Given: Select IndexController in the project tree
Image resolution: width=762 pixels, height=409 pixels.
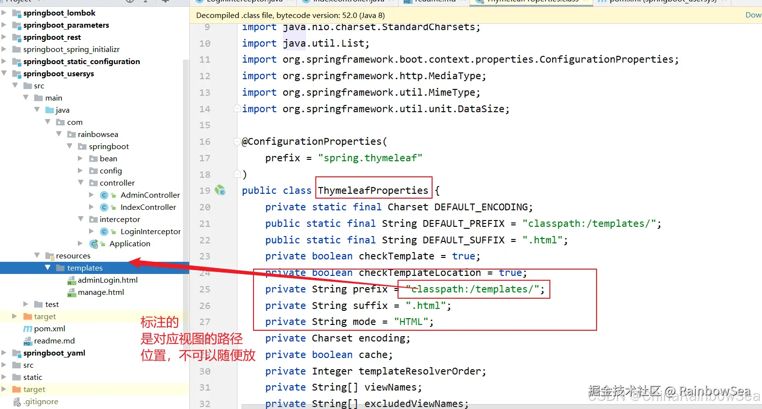Looking at the screenshot, I should [148, 207].
